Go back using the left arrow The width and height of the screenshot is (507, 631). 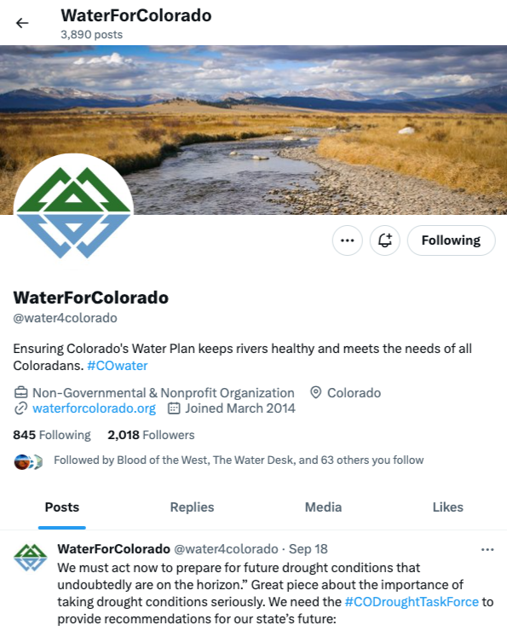(x=22, y=23)
